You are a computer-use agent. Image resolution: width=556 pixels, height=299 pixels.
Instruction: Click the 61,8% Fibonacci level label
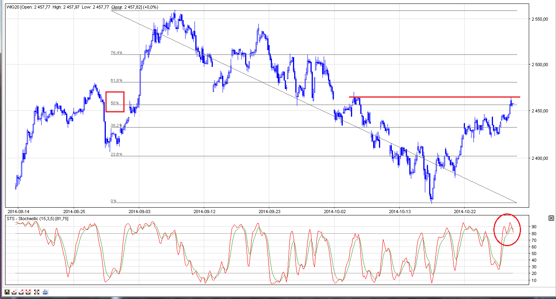coord(116,80)
